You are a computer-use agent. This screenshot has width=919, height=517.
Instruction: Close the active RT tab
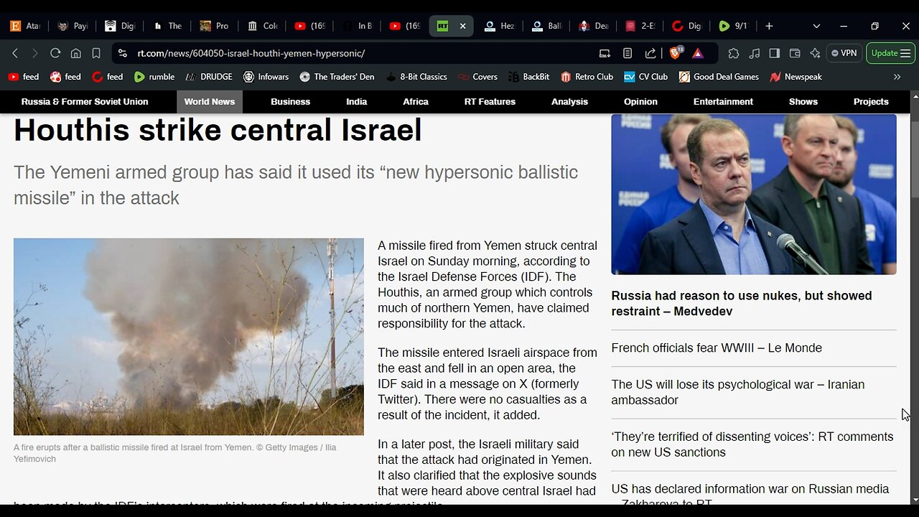[462, 26]
